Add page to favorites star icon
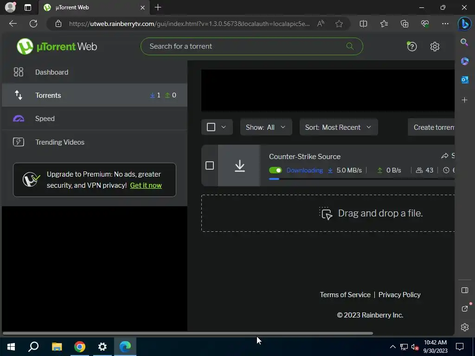Viewport: 475px width, 356px height. [339, 24]
